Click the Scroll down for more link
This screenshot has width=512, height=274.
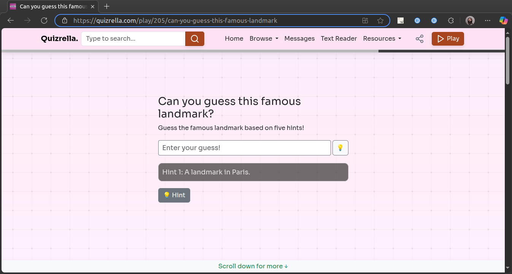tap(253, 266)
